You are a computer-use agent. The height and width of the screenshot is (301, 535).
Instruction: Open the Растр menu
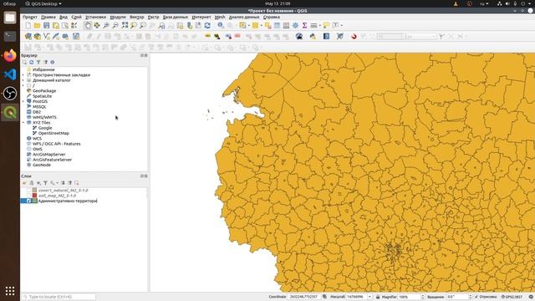[x=154, y=17]
